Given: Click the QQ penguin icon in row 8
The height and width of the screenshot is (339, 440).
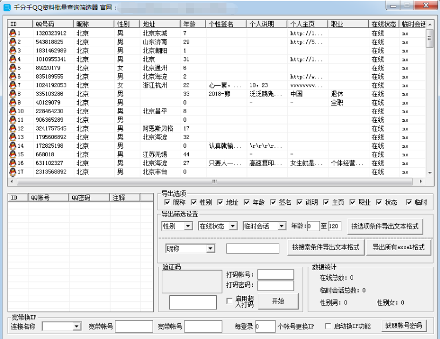Looking at the screenshot, I should click(12, 94).
